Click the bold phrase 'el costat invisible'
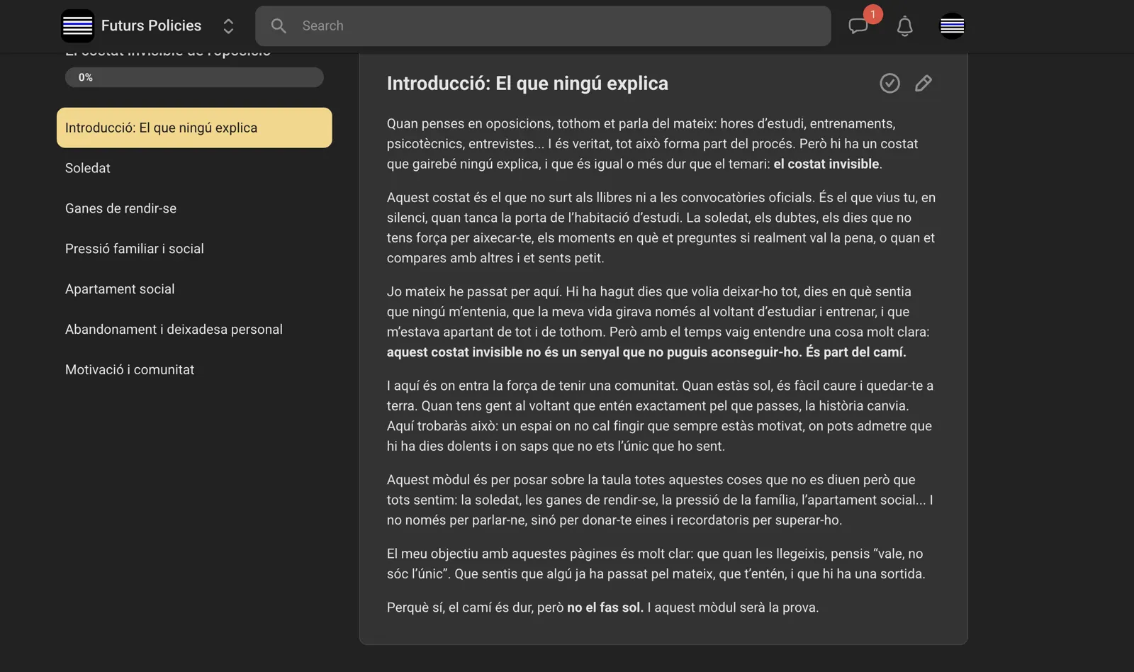 [826, 164]
